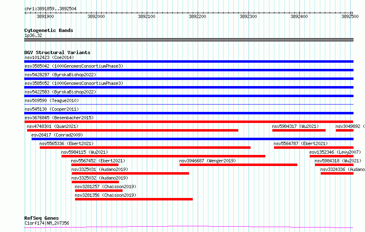Click the nsv1012423 (Coe2014) variant label
365x232 pixels.
49,57
